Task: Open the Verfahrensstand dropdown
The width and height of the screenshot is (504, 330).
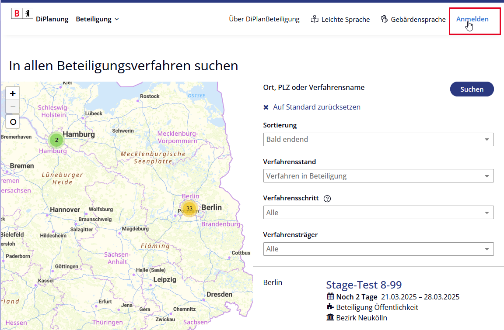Action: (378, 175)
